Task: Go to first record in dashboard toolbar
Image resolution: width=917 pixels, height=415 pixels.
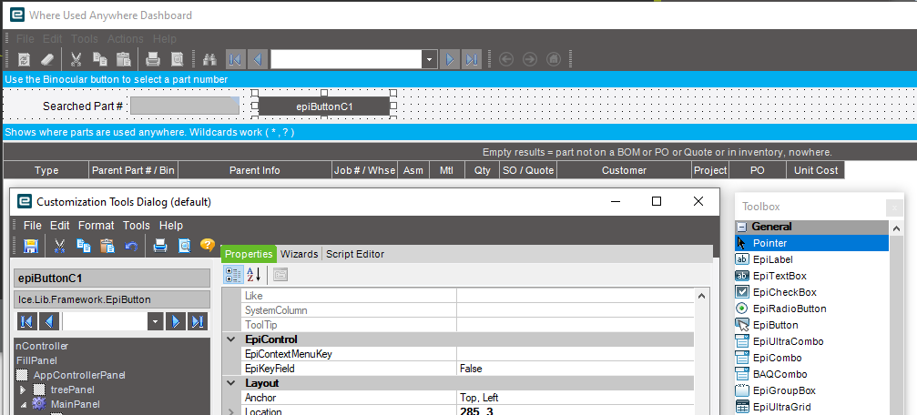Action: pyautogui.click(x=235, y=59)
